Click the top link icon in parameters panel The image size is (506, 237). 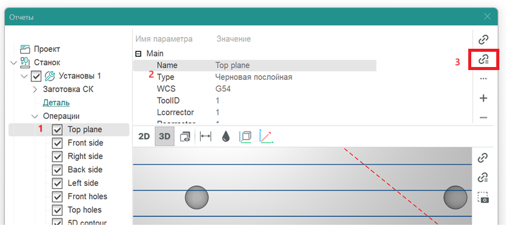coord(483,40)
